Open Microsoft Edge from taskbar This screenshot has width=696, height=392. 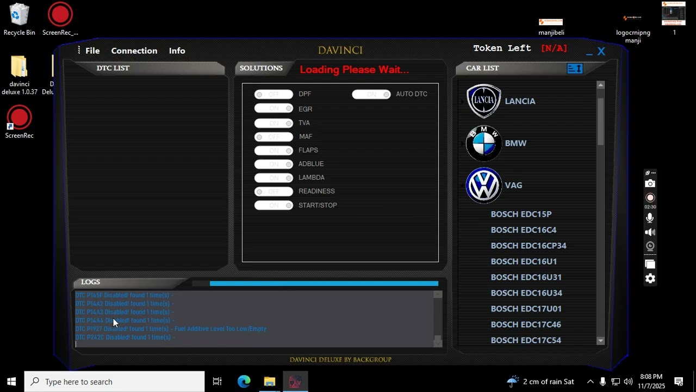click(244, 382)
